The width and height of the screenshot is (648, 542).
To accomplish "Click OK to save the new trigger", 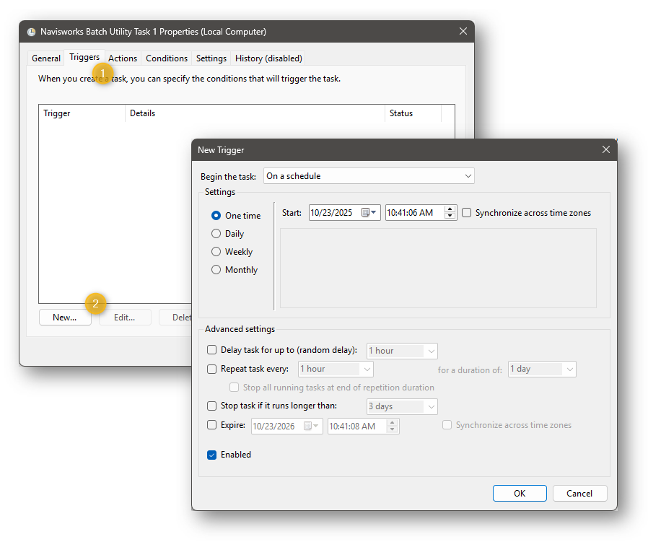I will point(520,493).
